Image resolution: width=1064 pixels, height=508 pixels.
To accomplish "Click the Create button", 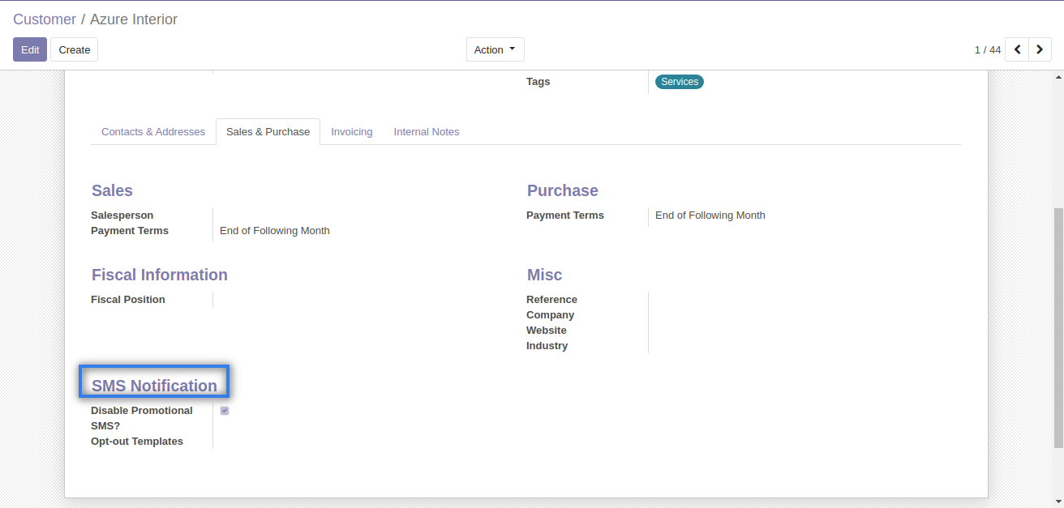I will point(74,49).
